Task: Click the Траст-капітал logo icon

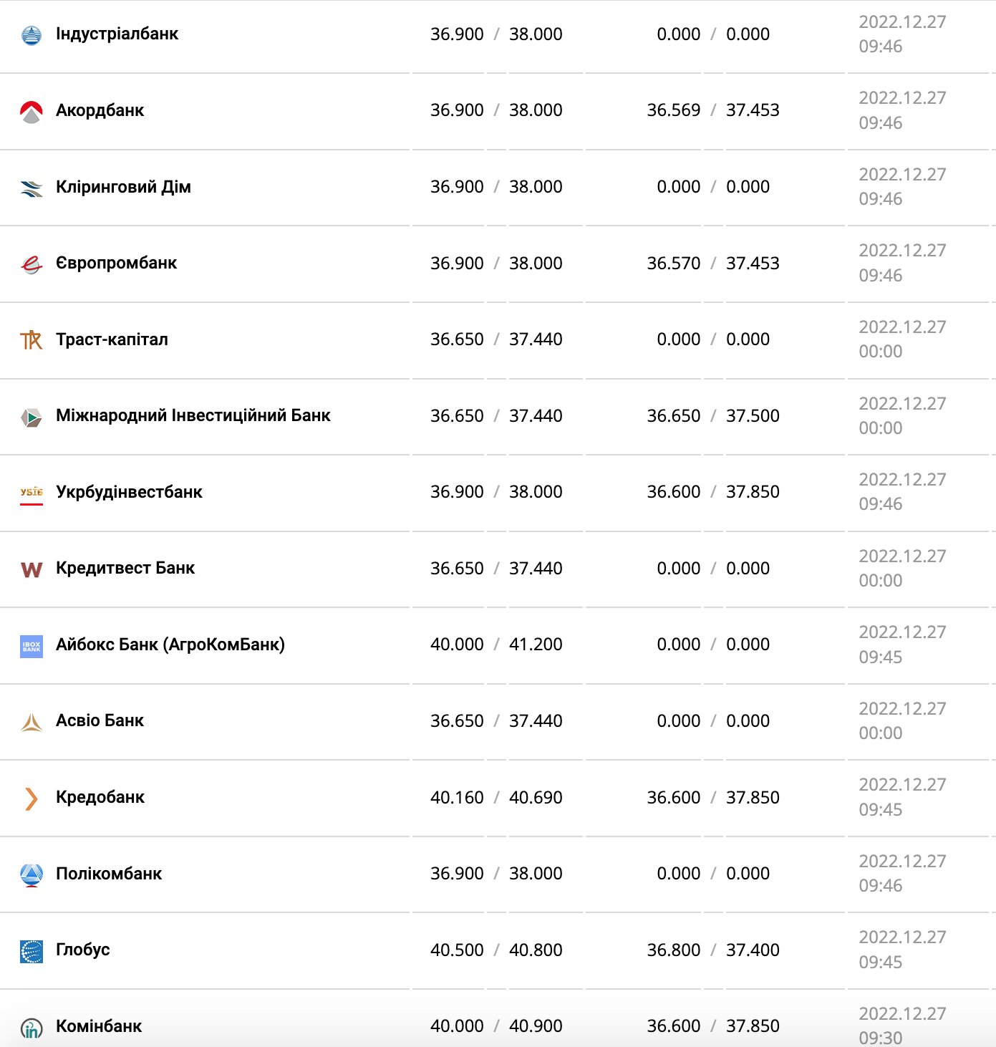Action: [32, 340]
